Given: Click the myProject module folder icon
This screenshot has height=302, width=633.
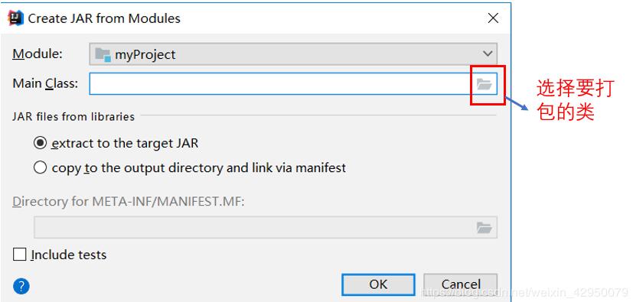Looking at the screenshot, I should 103,54.
